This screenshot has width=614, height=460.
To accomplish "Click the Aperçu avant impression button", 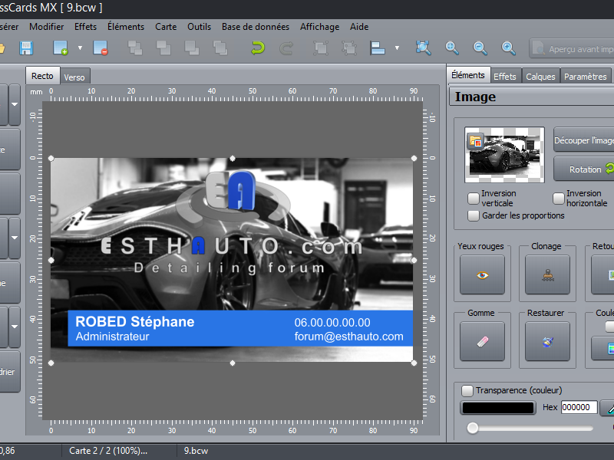I will 572,48.
